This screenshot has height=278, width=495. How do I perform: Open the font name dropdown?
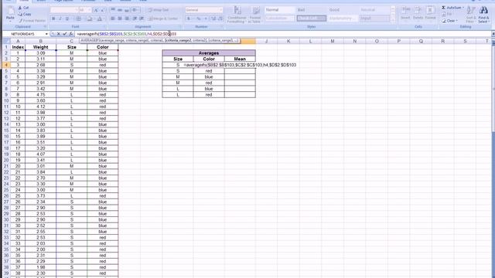[x=76, y=10]
